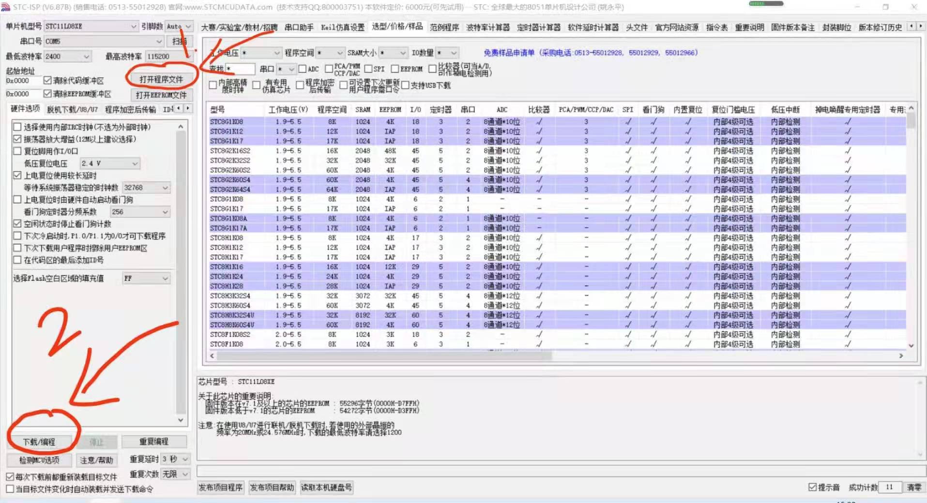
Task: Switch to the 串口助手 tab
Action: 299,28
